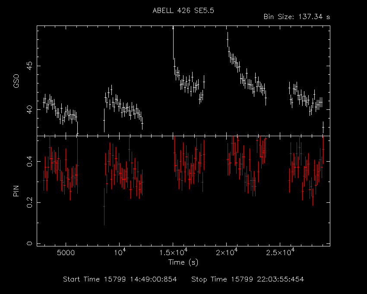Click the PIN y-axis label
The width and height of the screenshot is (367, 294).
point(16,191)
